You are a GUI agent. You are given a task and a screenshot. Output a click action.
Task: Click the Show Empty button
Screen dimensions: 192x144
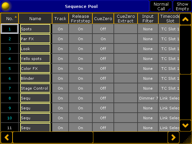(182, 6)
